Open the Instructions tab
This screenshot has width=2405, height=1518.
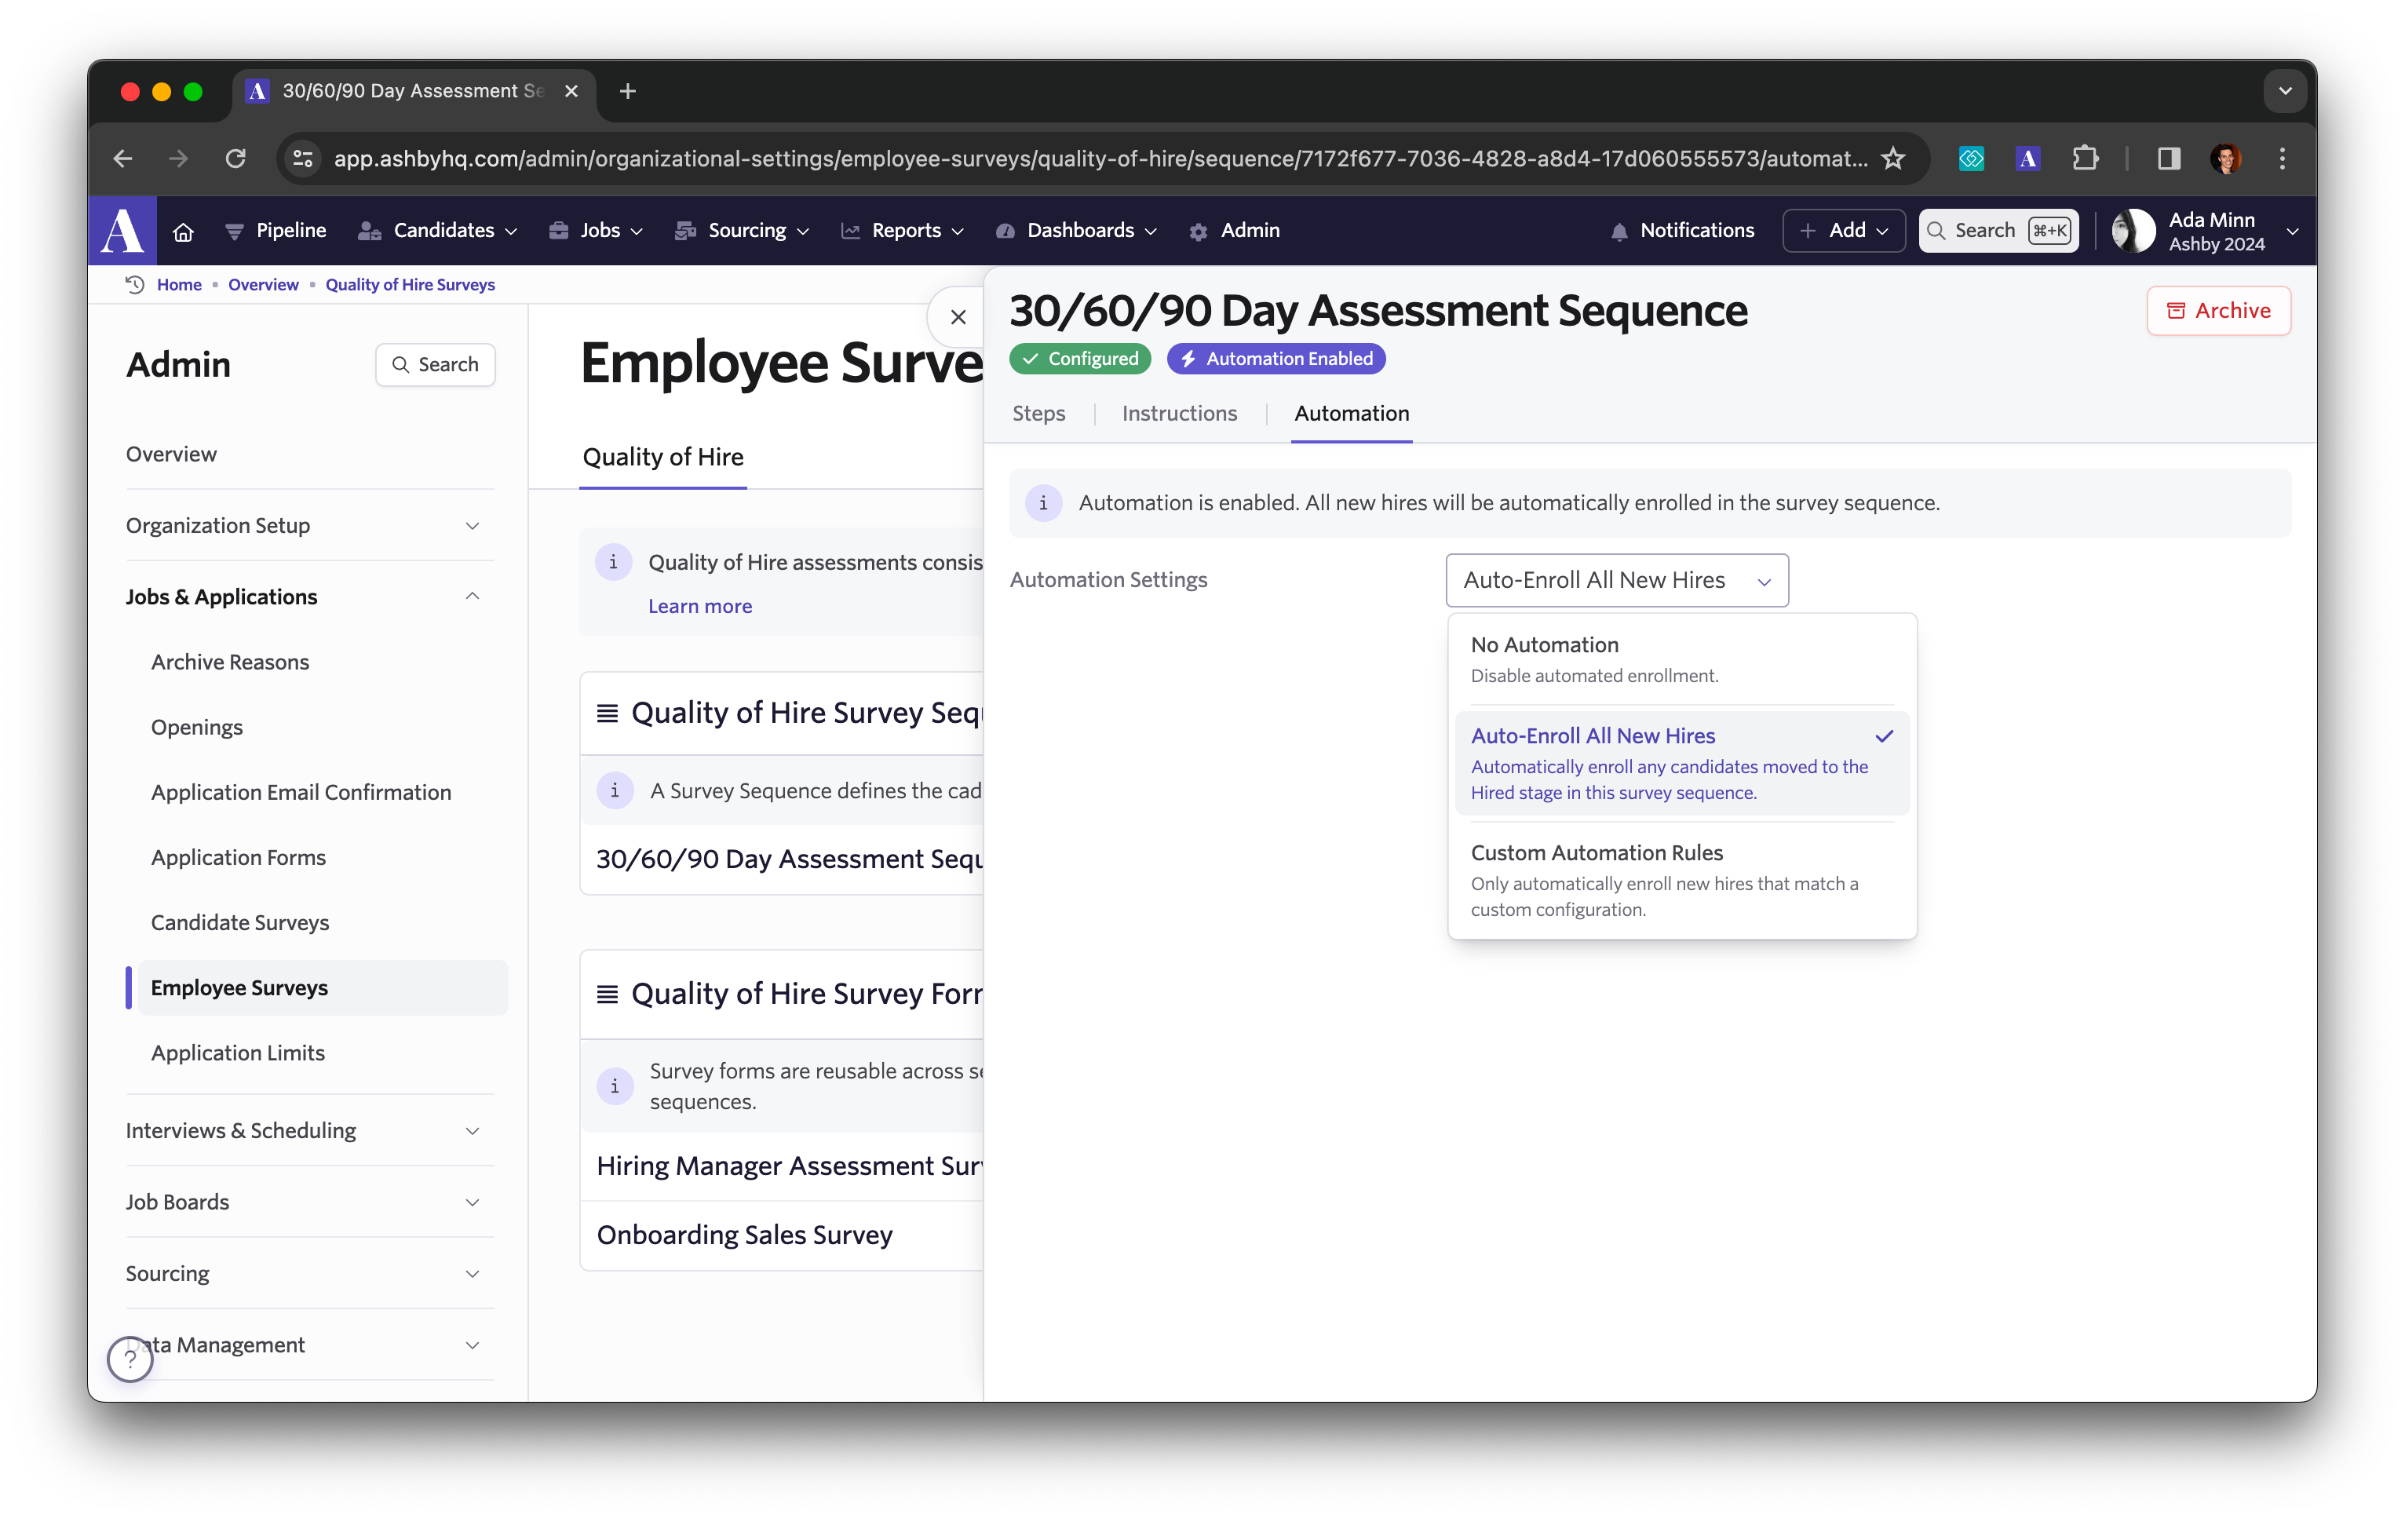click(x=1178, y=414)
